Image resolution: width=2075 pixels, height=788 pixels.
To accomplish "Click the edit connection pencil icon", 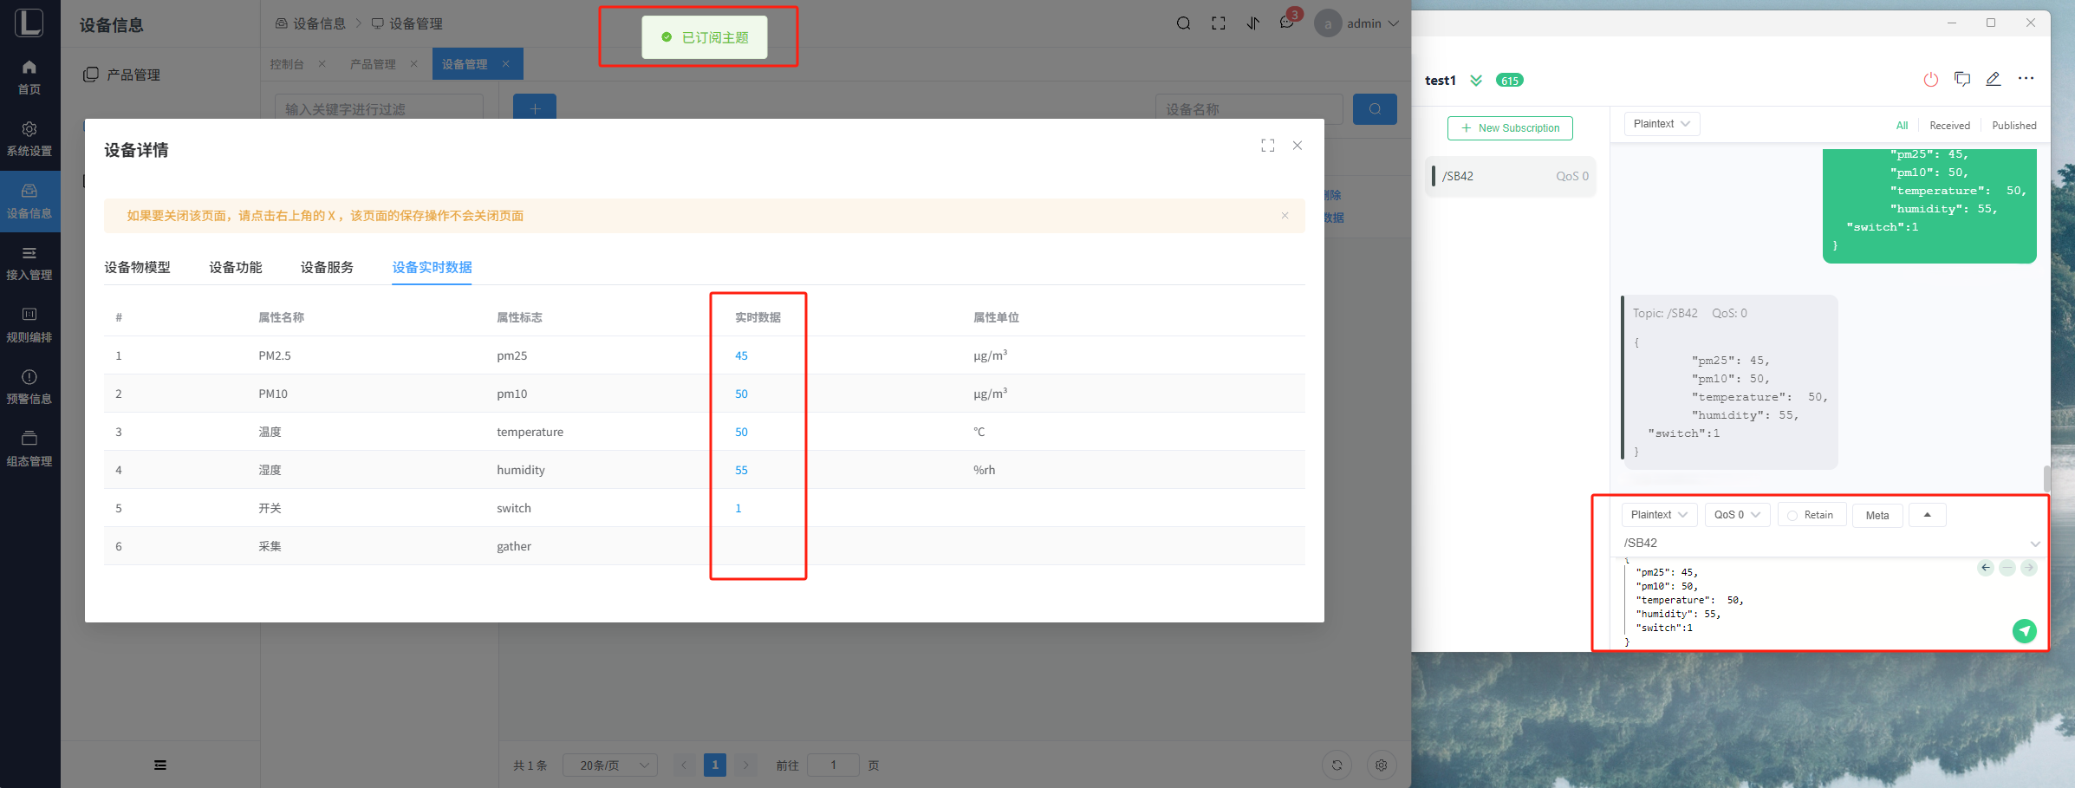I will coord(1994,80).
